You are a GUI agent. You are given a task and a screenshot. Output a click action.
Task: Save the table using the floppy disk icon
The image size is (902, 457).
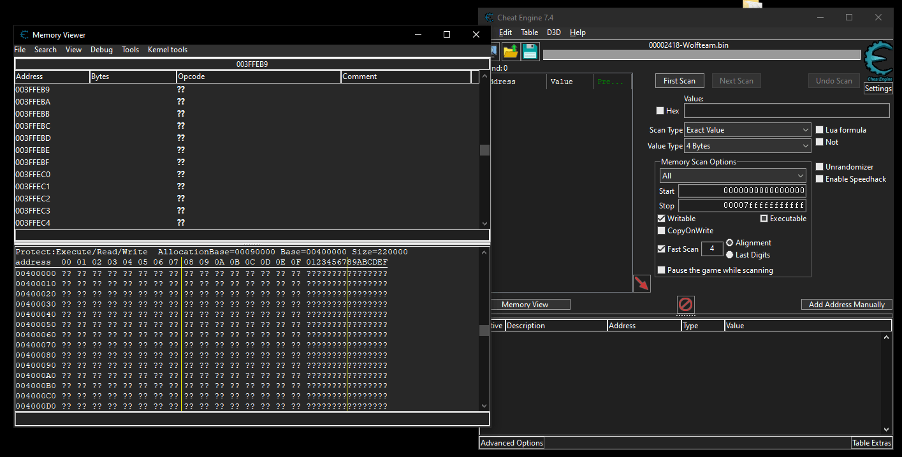click(530, 52)
